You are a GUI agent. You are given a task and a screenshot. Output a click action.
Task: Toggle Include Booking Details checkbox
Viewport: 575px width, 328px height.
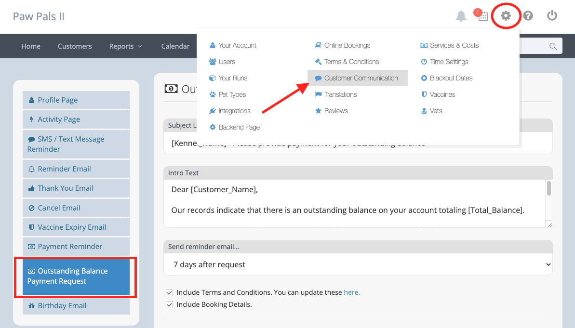point(170,304)
